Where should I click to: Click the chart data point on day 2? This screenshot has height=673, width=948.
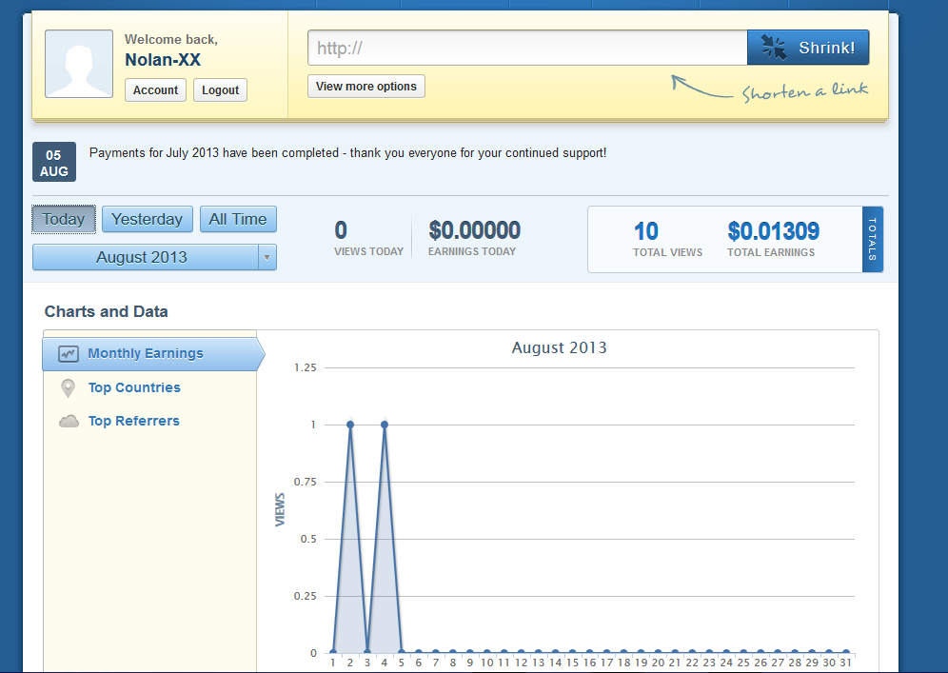click(350, 425)
